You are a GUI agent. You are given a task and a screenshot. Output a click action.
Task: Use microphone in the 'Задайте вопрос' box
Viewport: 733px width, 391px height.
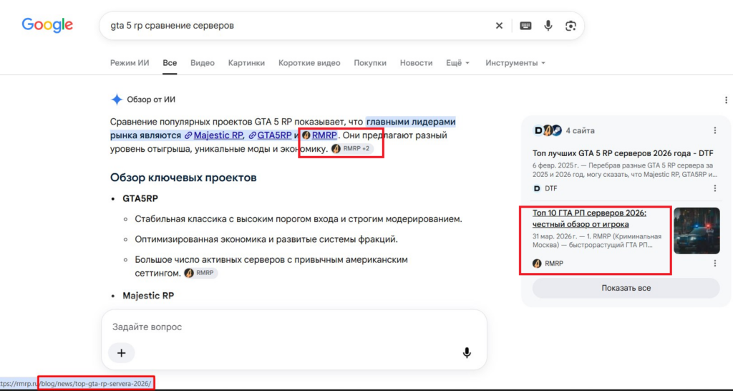(x=467, y=352)
